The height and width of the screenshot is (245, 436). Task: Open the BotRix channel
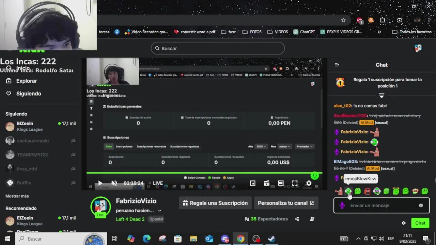(x=41, y=183)
